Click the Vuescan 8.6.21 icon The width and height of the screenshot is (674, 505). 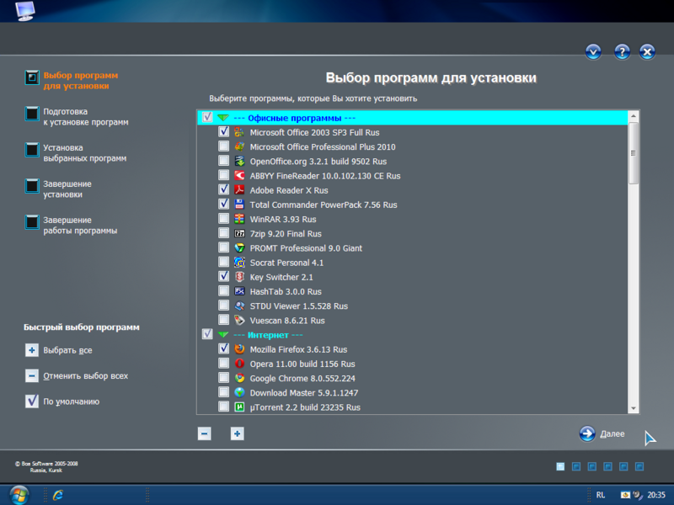[x=239, y=321]
